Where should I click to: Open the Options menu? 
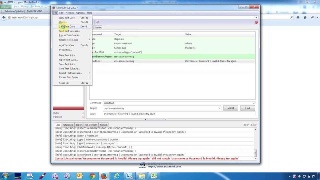click(80, 13)
